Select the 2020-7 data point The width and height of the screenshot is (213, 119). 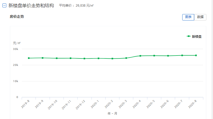click(182, 55)
